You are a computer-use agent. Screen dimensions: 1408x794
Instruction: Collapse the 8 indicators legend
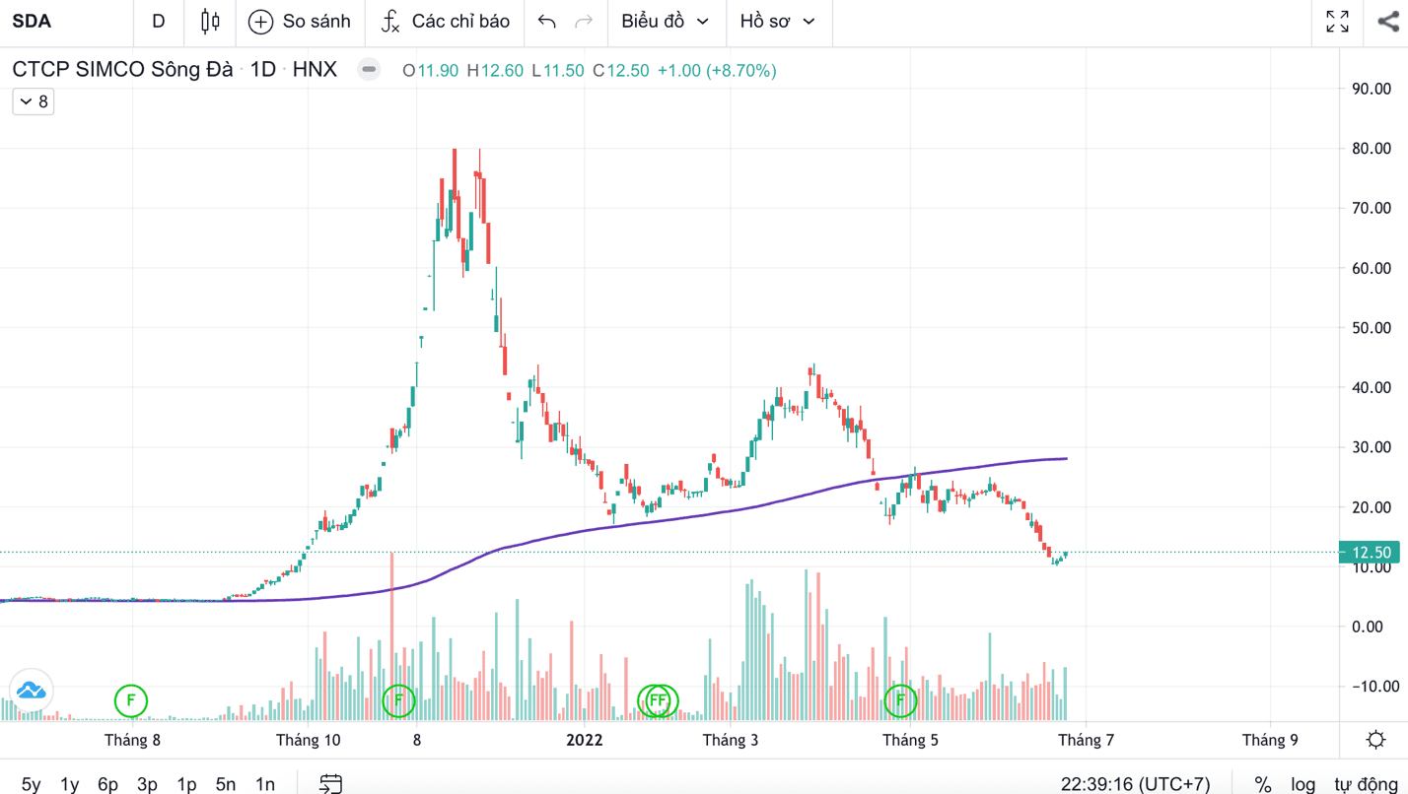(x=33, y=101)
